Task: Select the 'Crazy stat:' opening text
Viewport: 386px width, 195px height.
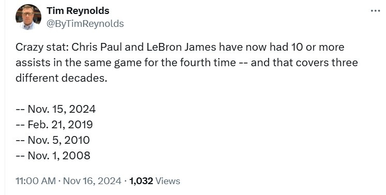Action: [42, 47]
